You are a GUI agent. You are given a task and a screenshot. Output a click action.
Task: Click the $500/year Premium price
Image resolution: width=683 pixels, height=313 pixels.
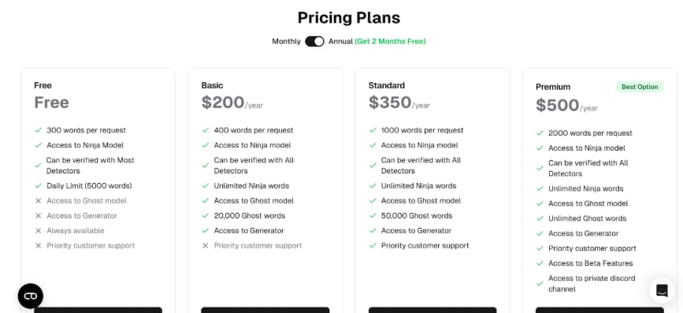pyautogui.click(x=566, y=106)
